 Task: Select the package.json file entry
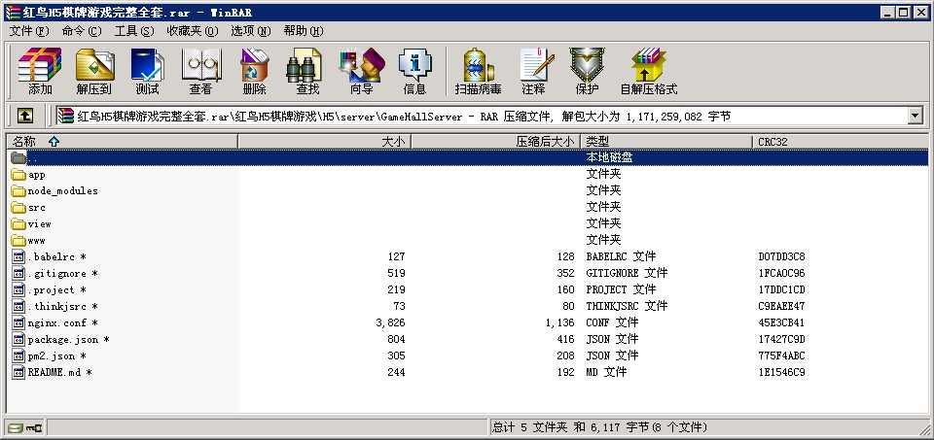(63, 340)
